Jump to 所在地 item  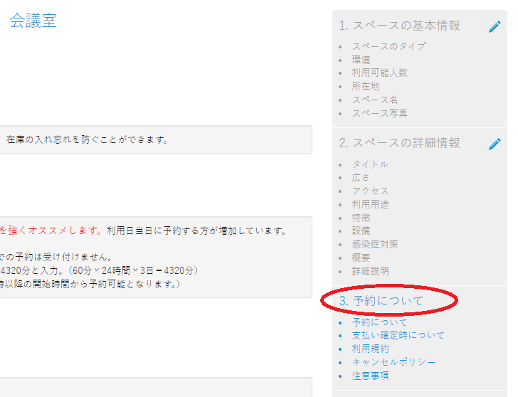366,86
